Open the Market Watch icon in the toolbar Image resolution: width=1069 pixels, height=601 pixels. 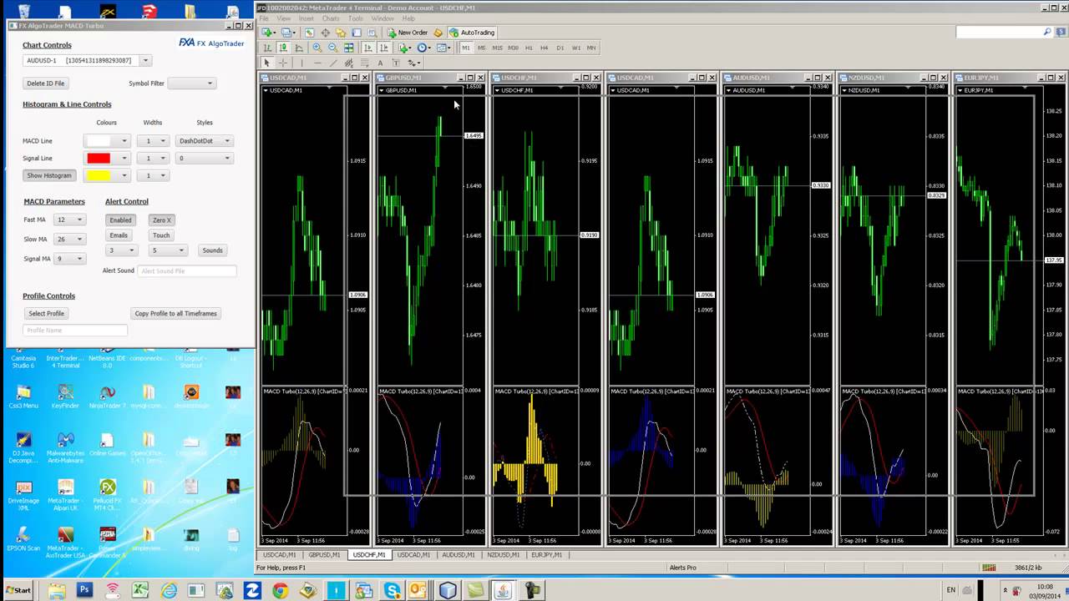click(x=310, y=33)
